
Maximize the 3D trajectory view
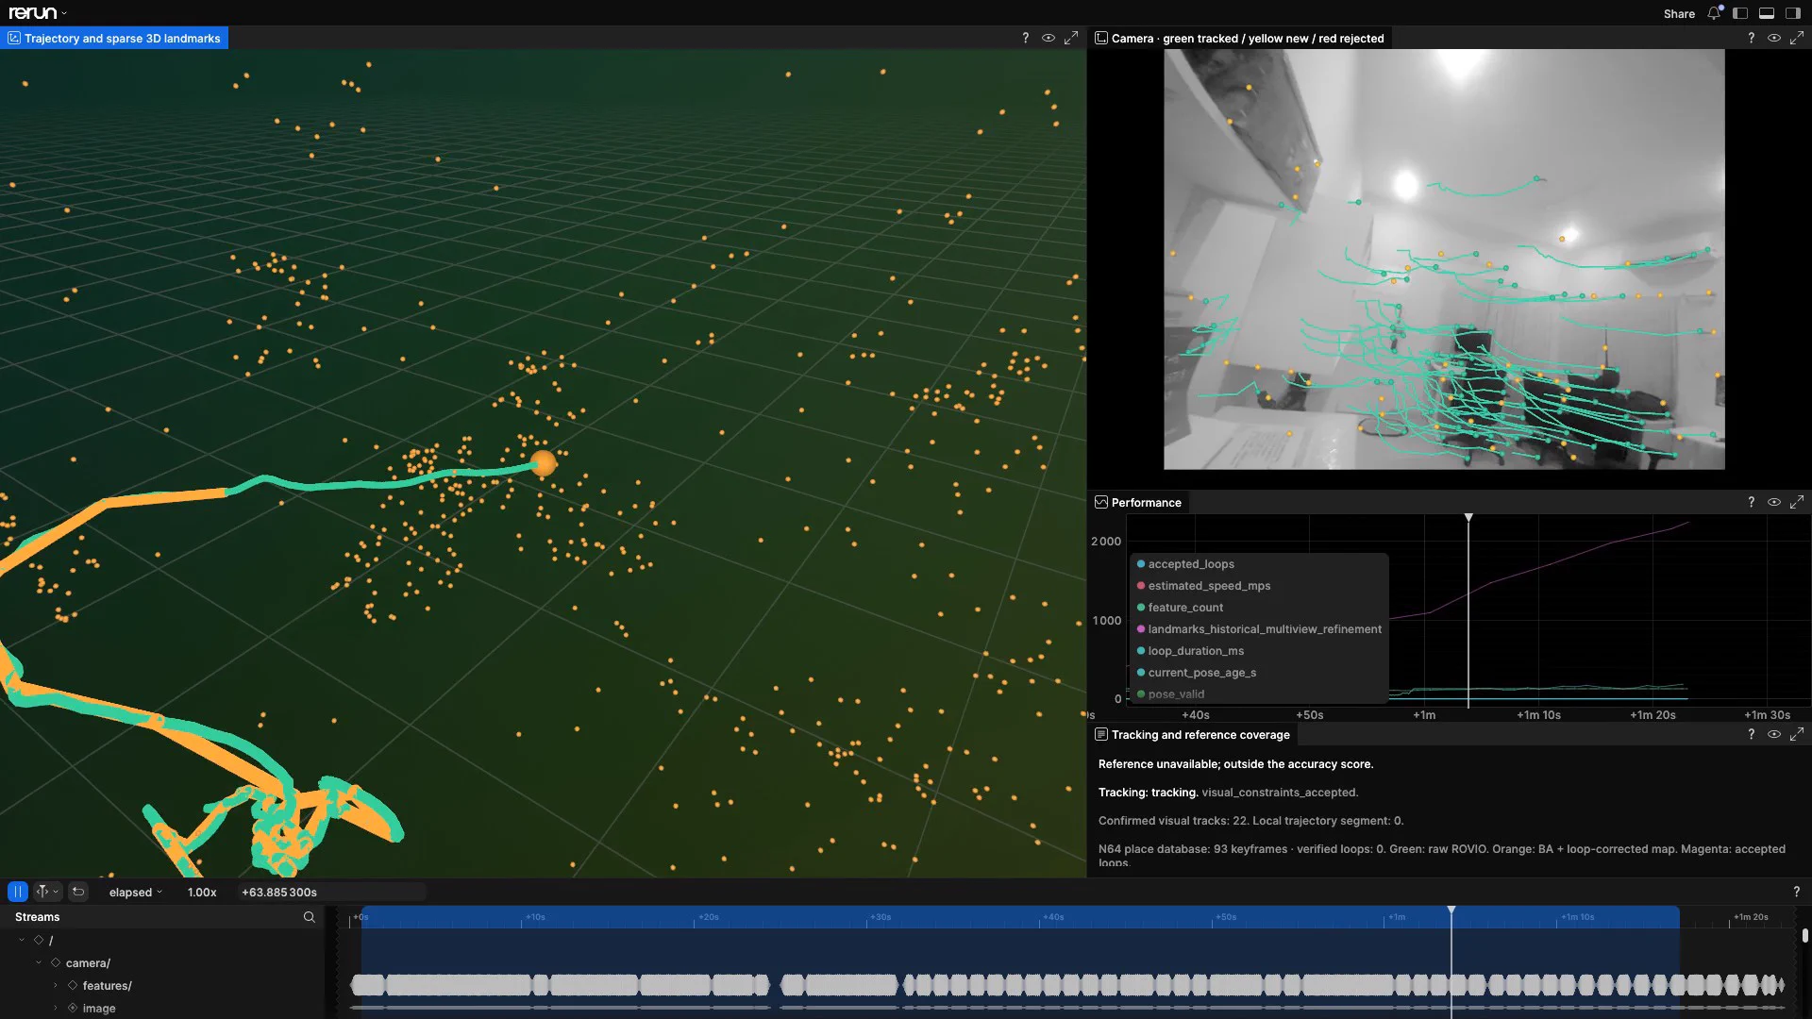pos(1071,38)
